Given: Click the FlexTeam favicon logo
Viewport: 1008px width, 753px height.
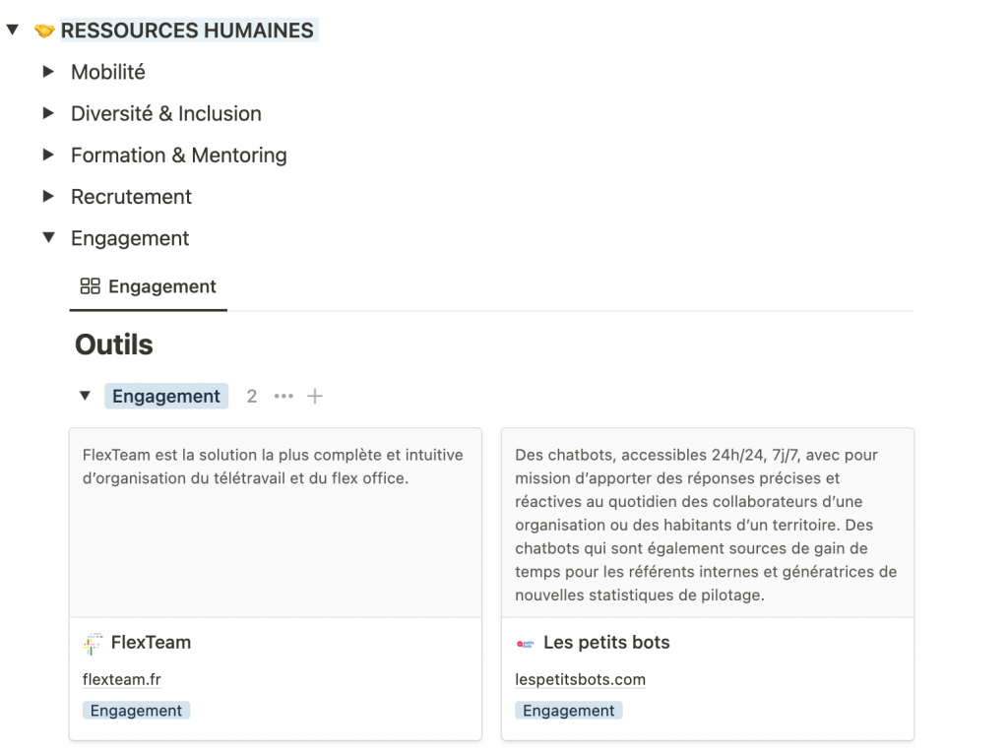Looking at the screenshot, I should (93, 643).
